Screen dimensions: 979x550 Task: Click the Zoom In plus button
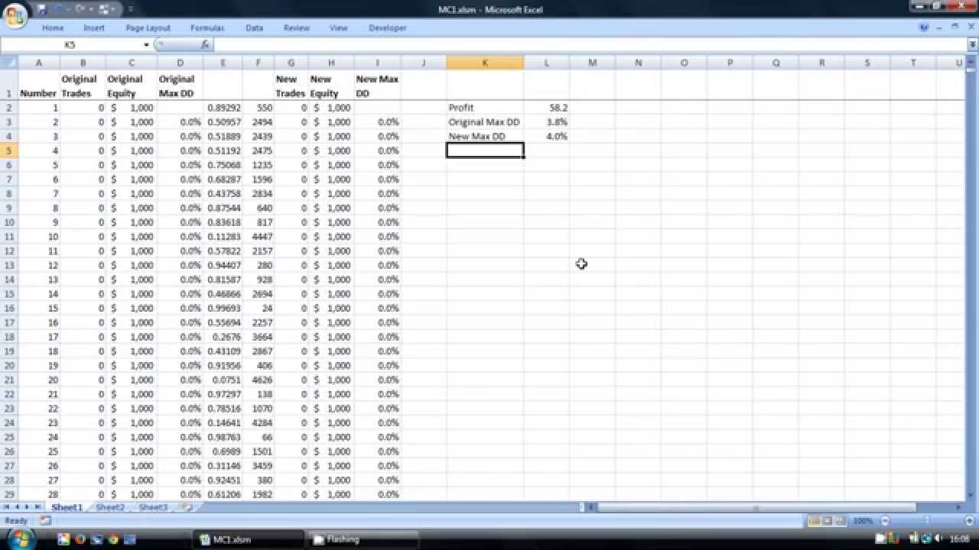point(970,520)
